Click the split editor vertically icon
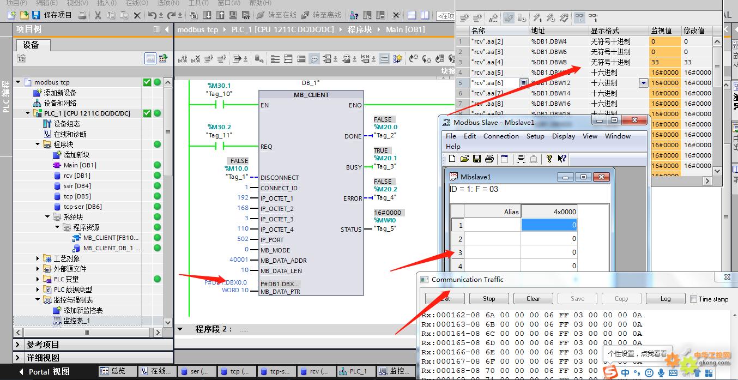 click(x=425, y=15)
